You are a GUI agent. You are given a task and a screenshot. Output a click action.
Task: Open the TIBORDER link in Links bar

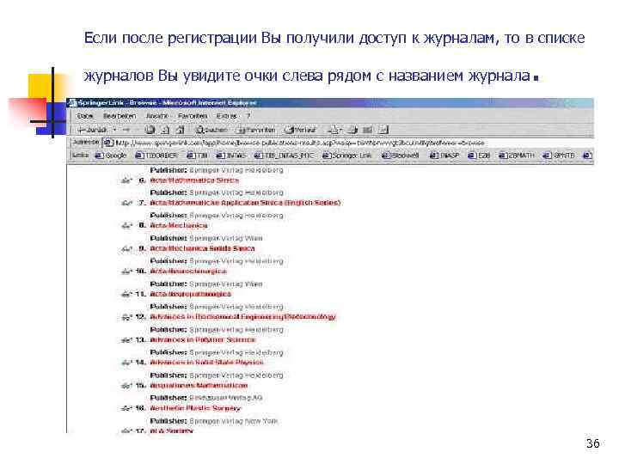[x=157, y=156]
